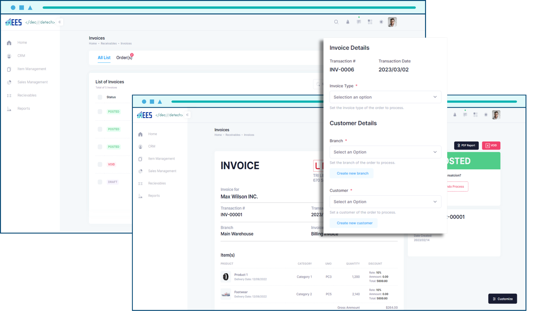Open Sales Management in sidebar menu
Image resolution: width=553 pixels, height=311 pixels.
(33, 82)
